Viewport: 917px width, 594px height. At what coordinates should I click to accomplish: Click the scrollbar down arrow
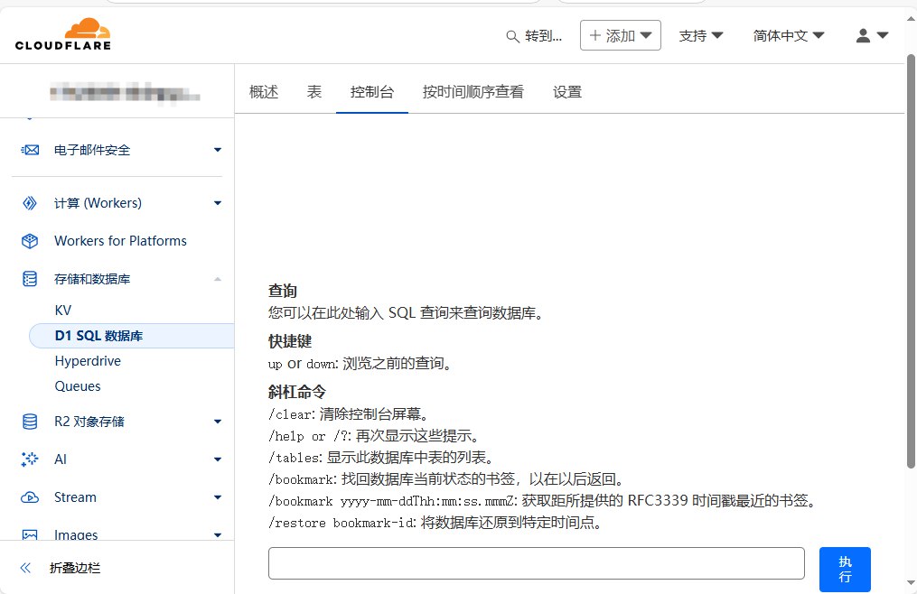(911, 582)
